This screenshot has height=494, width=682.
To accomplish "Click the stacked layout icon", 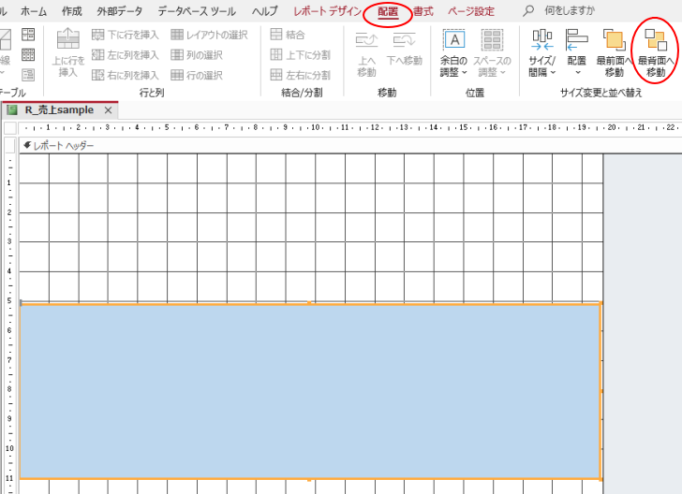I will coord(28,35).
